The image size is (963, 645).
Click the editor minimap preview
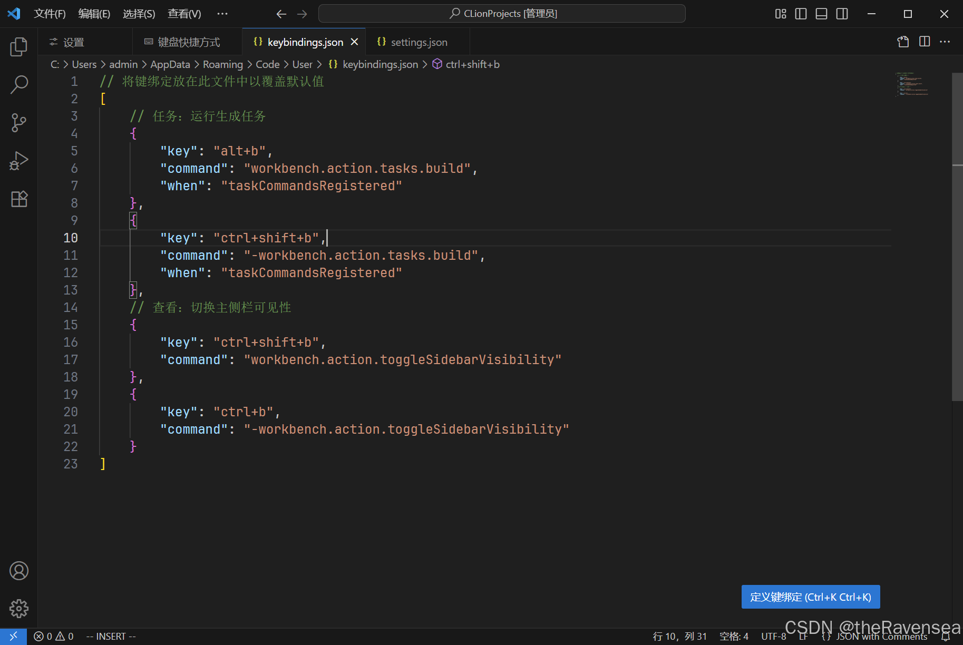tap(912, 84)
